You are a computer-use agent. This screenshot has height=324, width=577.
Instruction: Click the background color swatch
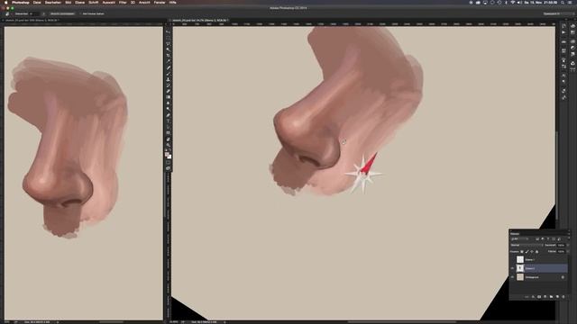point(169,157)
